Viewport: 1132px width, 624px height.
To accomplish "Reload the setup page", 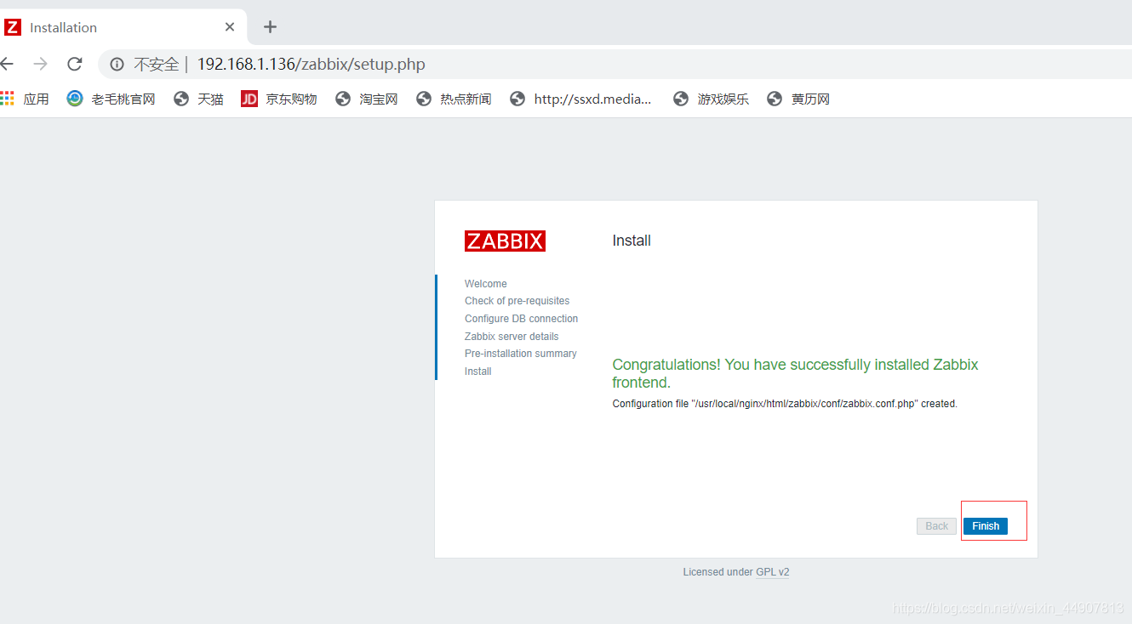I will tap(75, 64).
